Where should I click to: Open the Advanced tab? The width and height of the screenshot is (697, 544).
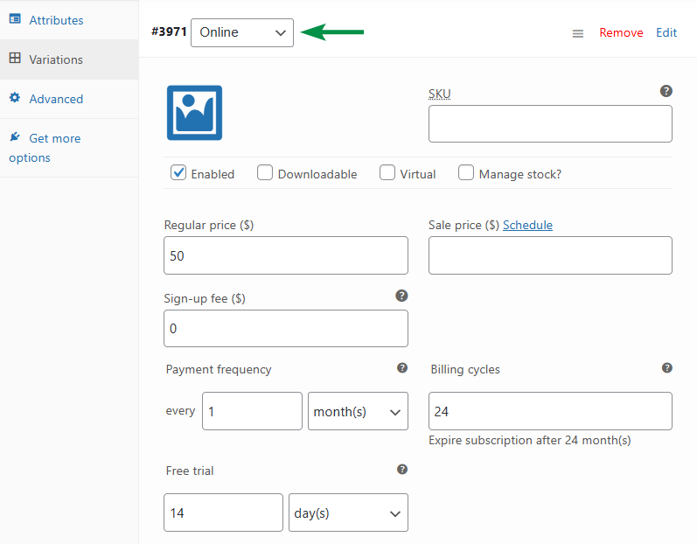tap(56, 99)
